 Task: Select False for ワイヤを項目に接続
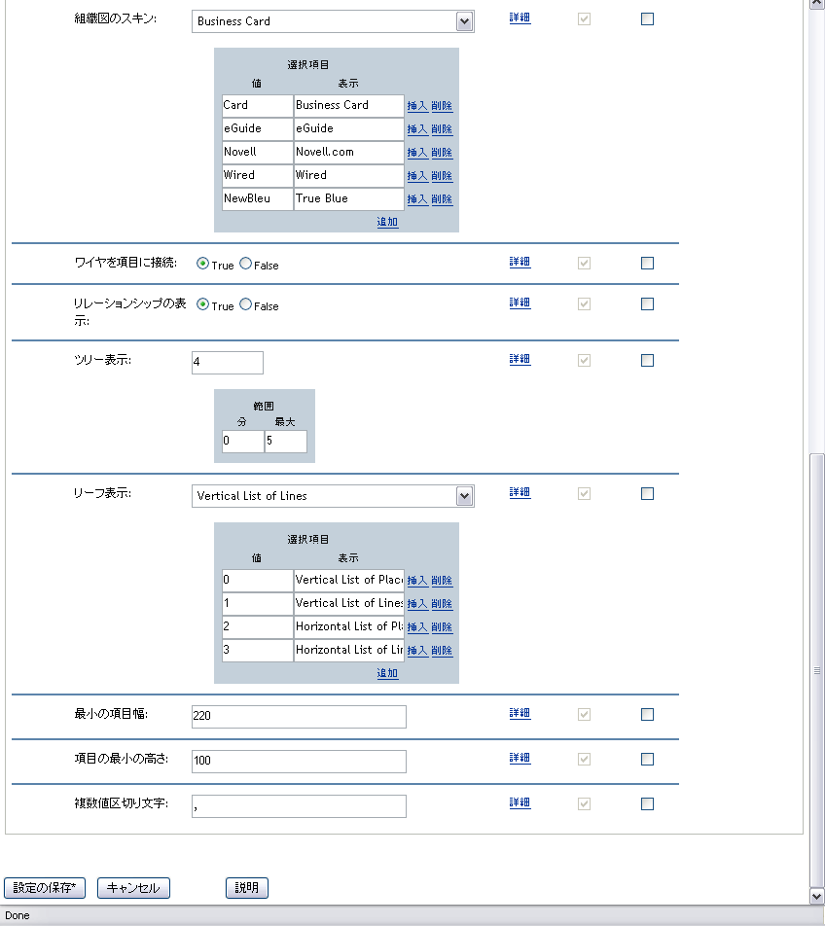[246, 264]
